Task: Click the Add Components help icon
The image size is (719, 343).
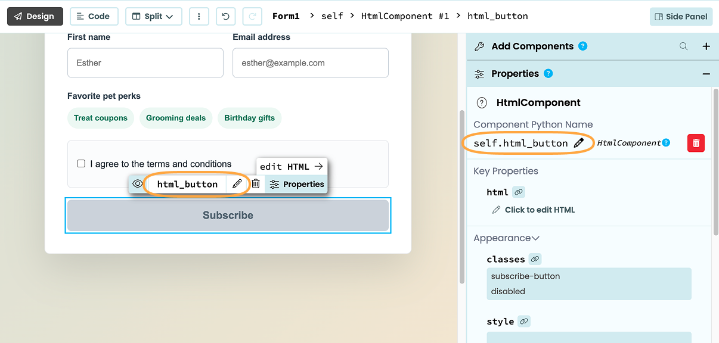Action: (x=583, y=46)
